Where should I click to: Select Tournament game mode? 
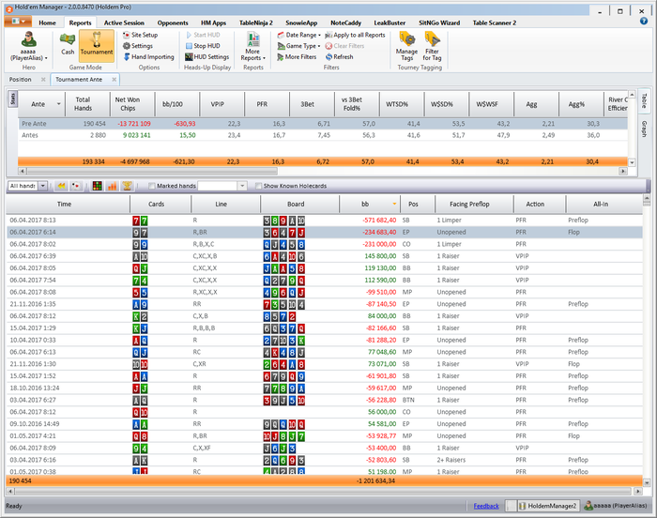97,45
